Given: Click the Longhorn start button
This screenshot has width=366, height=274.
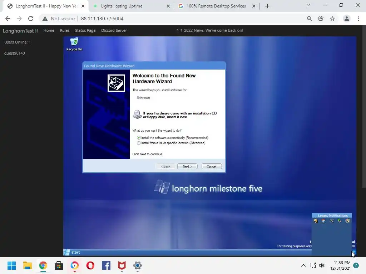Looking at the screenshot, I should tap(72, 252).
